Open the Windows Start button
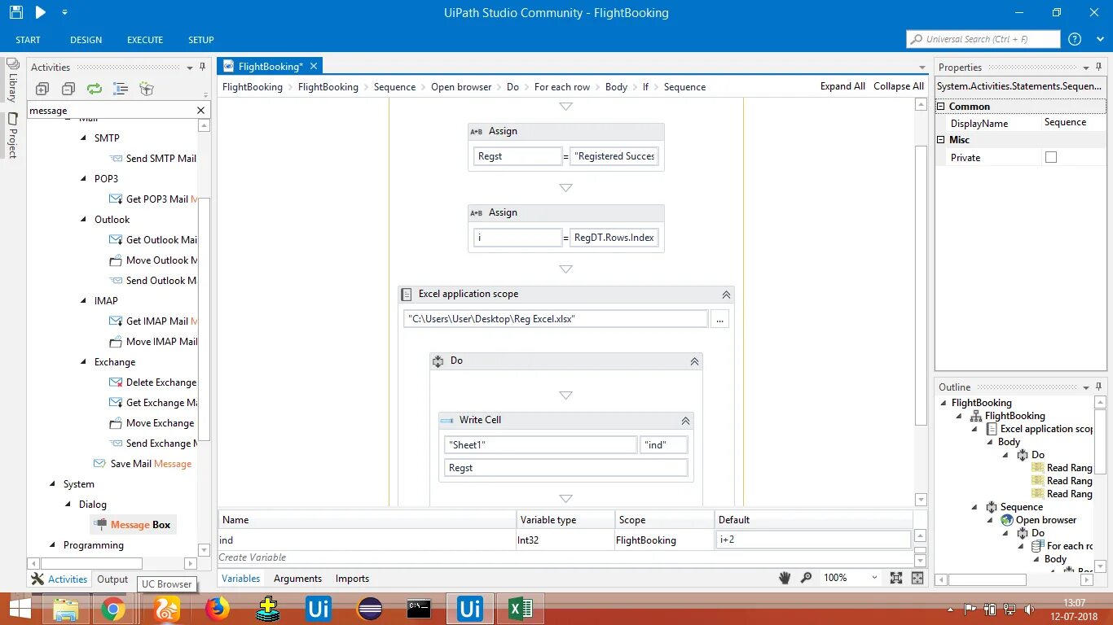This screenshot has width=1113, height=625. click(20, 609)
